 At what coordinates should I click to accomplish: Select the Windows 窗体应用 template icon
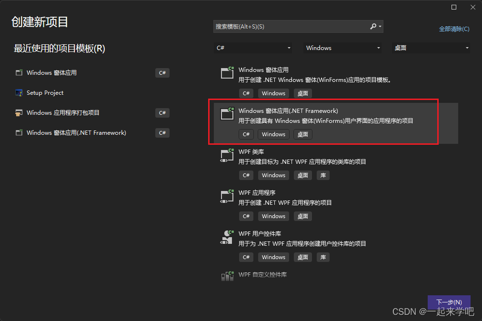click(x=227, y=73)
